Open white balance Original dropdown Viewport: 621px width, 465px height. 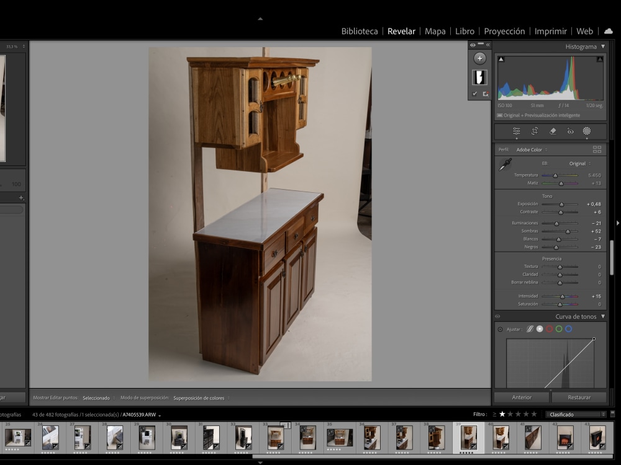pyautogui.click(x=580, y=164)
